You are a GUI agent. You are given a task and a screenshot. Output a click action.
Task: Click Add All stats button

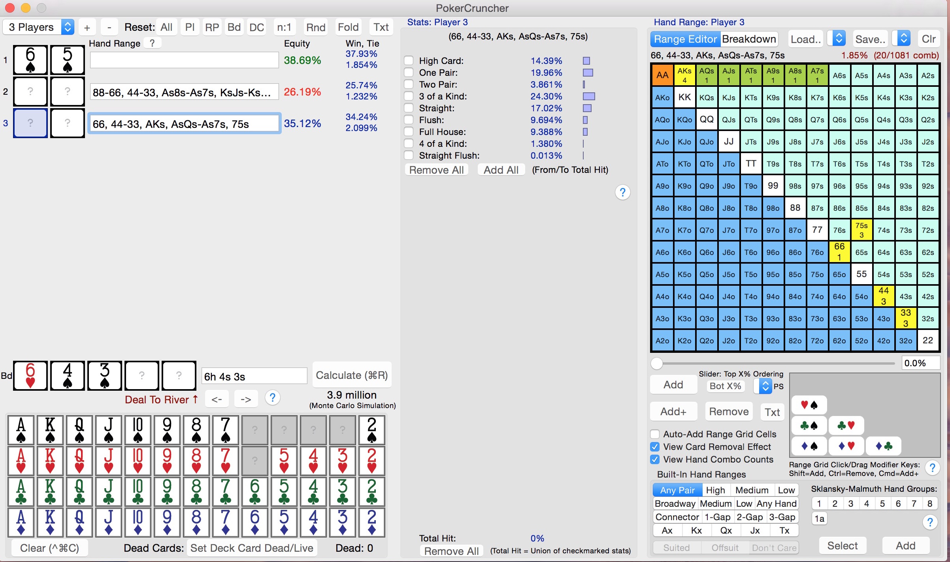[501, 170]
